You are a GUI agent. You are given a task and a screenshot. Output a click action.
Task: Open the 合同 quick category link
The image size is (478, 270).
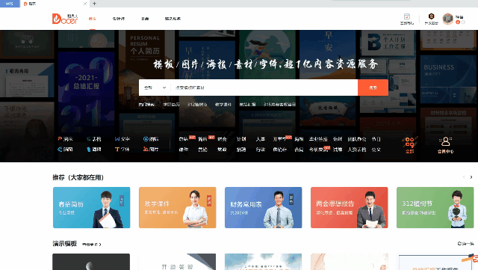click(299, 150)
